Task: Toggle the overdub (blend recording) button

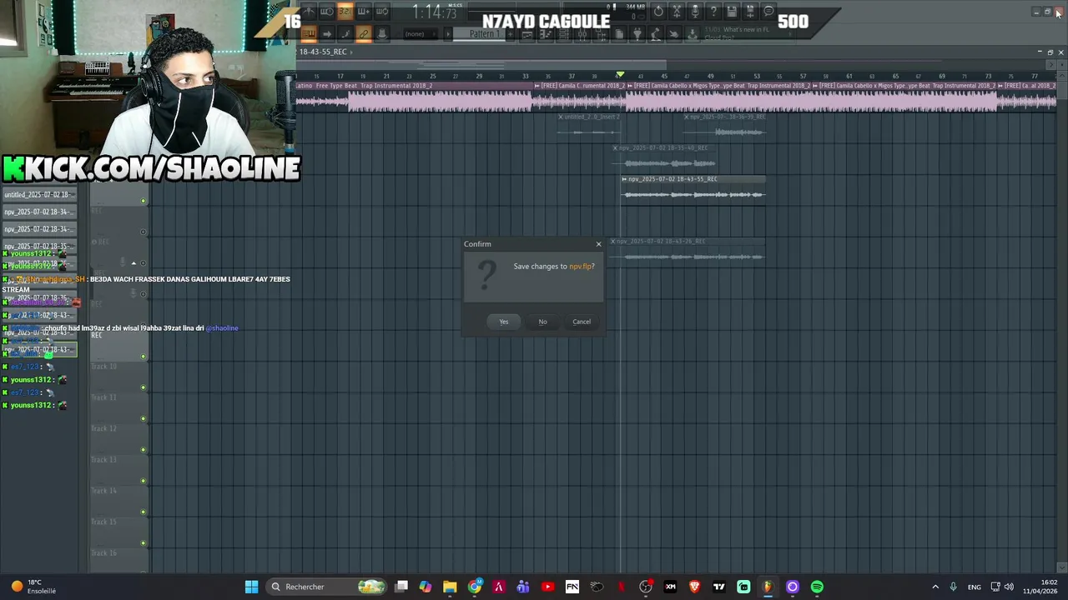Action: click(363, 11)
